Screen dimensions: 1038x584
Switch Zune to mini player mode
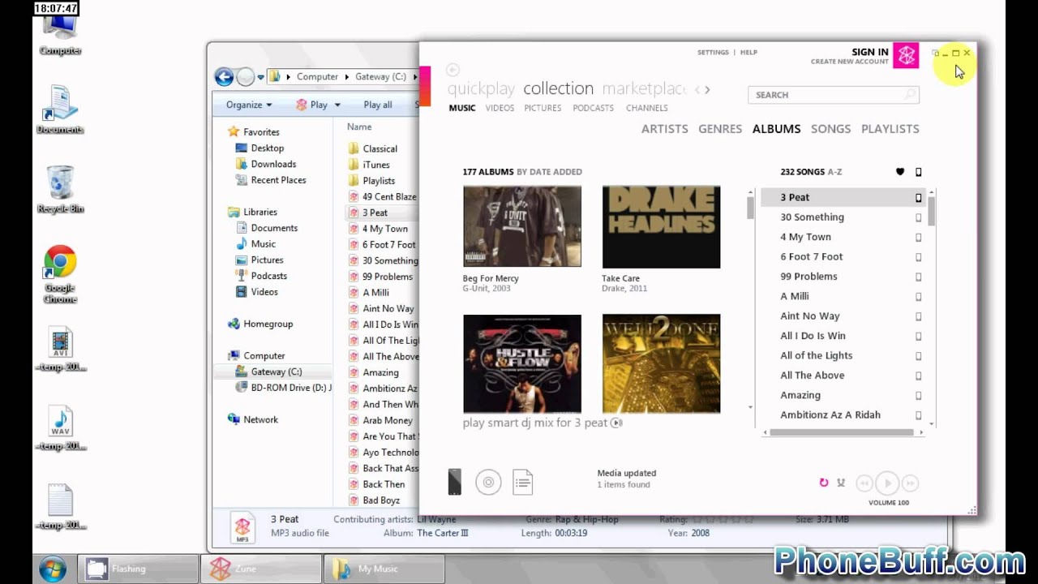935,54
